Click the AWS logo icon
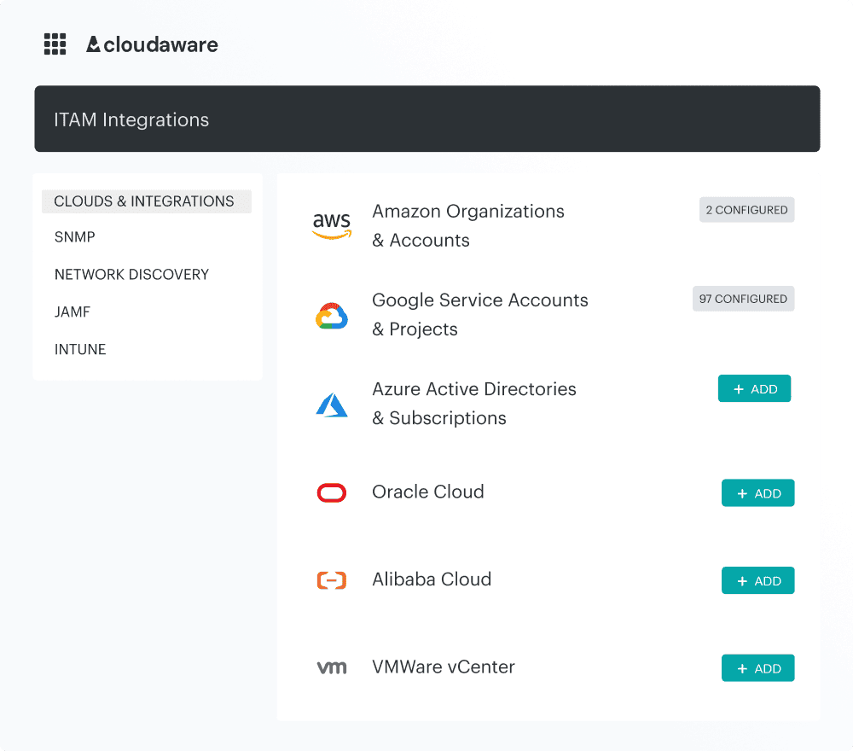Image resolution: width=853 pixels, height=751 pixels. click(332, 225)
